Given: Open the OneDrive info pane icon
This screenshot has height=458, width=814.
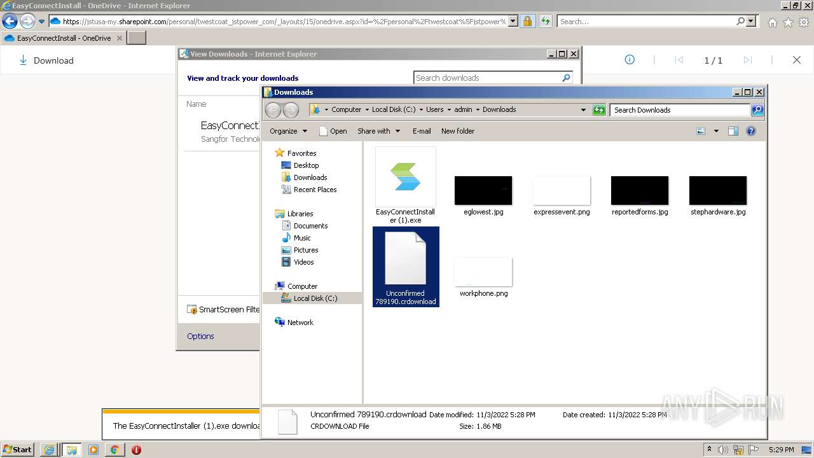Looking at the screenshot, I should (x=630, y=60).
